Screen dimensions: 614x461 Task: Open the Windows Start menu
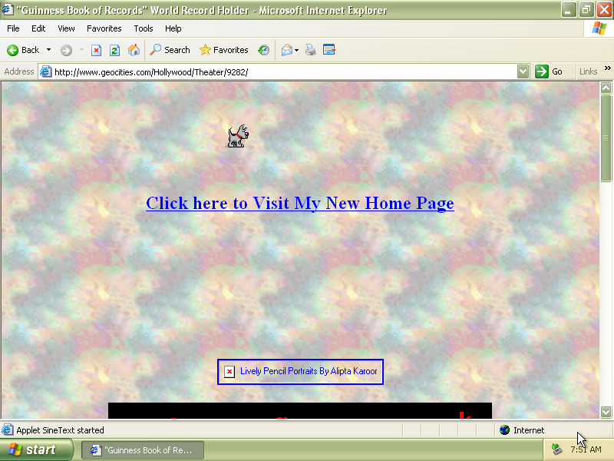point(36,449)
